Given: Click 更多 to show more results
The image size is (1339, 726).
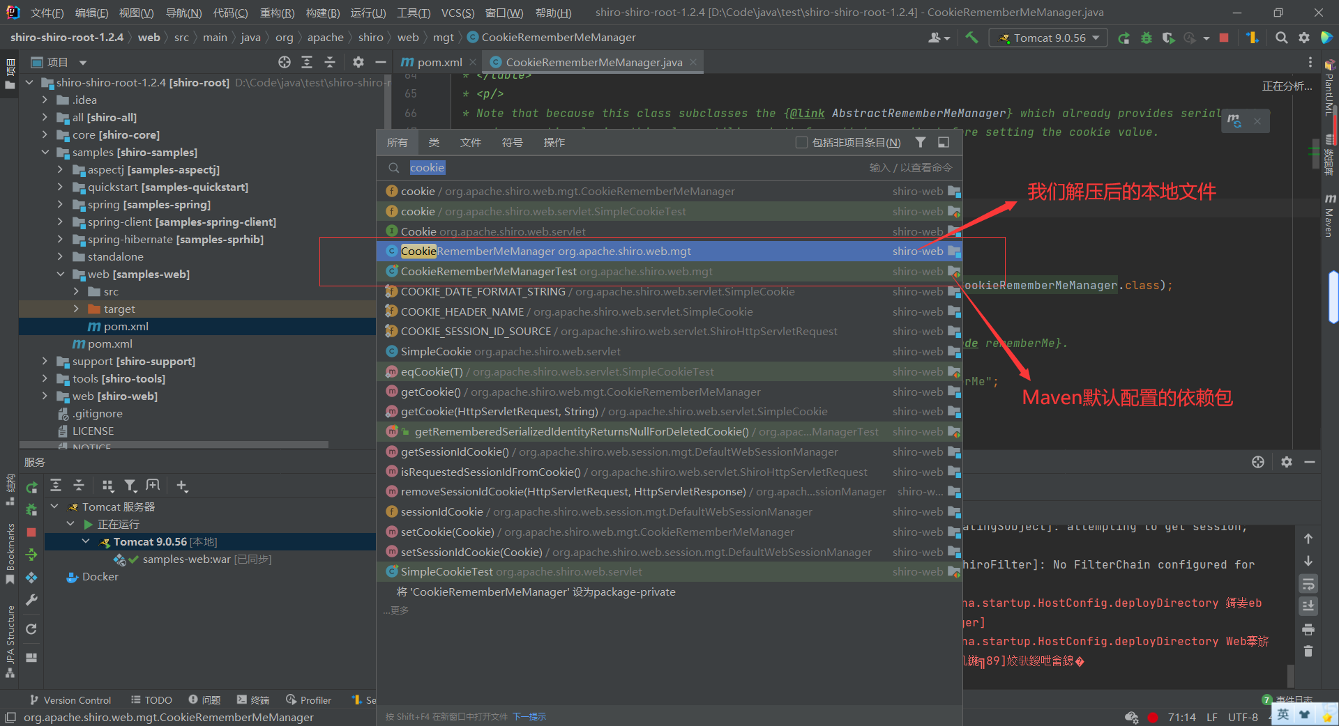Looking at the screenshot, I should 396,610.
